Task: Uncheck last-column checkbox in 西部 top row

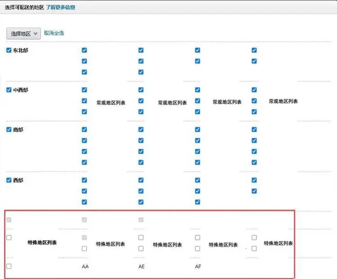Action: point(254,180)
